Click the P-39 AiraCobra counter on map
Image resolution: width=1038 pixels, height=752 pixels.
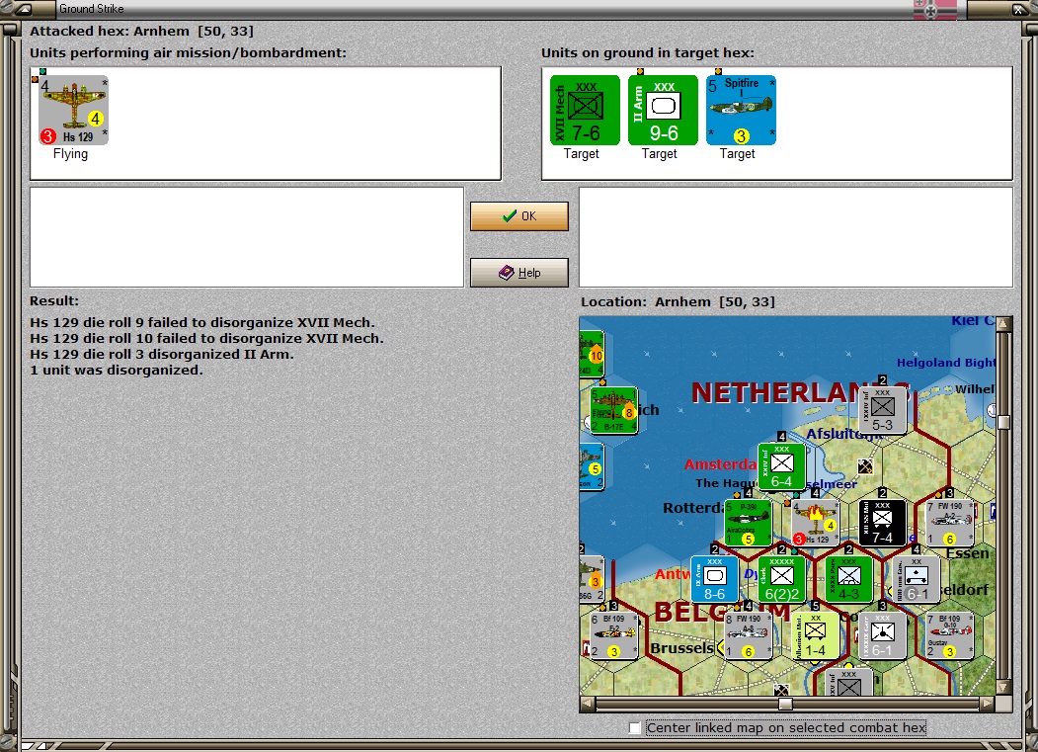(x=748, y=524)
